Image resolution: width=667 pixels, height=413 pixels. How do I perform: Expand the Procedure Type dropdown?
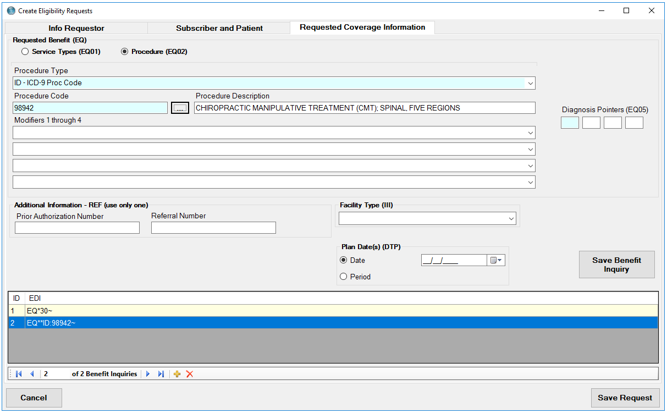click(530, 83)
